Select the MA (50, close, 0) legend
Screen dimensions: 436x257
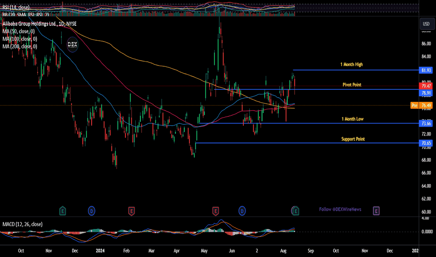coord(18,31)
